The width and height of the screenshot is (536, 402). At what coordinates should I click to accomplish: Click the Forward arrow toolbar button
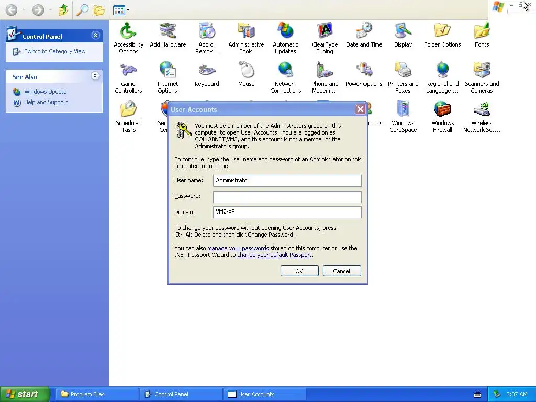(38, 10)
